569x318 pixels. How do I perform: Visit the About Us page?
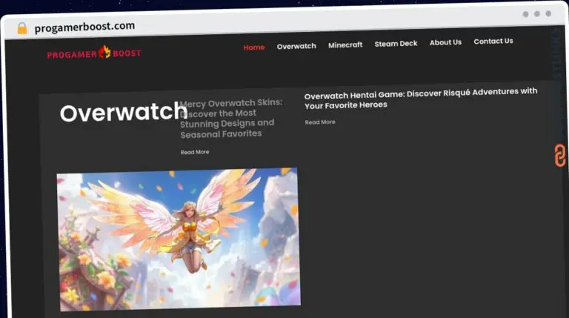(x=445, y=42)
